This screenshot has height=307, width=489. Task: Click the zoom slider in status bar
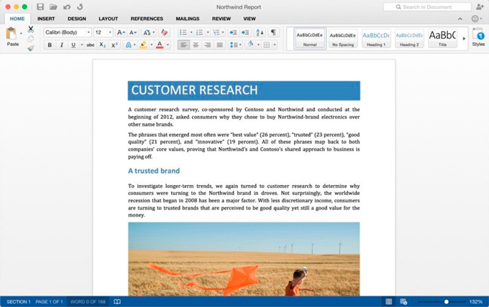tap(447, 302)
